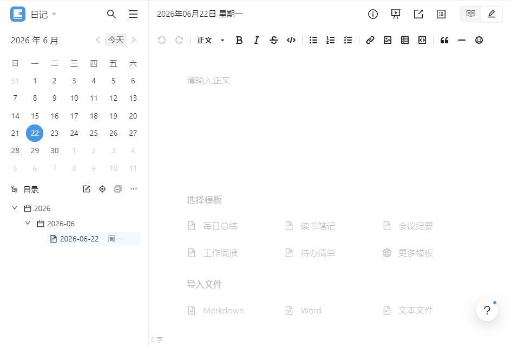Click the 目录 tree structure icon

(x=14, y=189)
